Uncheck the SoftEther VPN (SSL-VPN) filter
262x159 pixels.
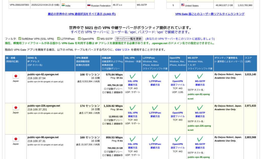coord(20,38)
